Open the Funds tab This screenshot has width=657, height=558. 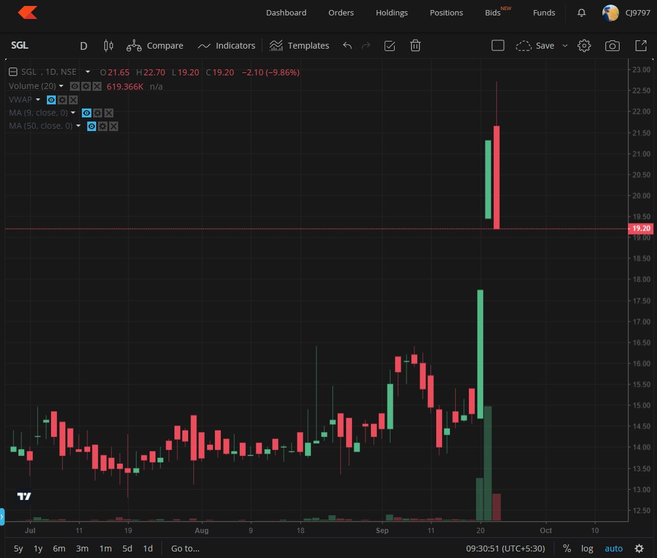[x=544, y=12]
